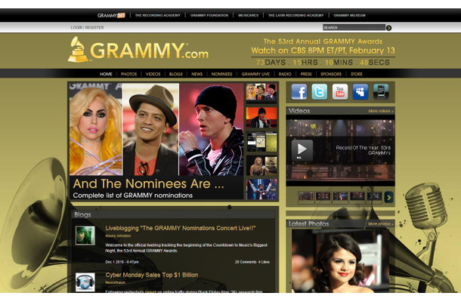
Task: Open the Blogs menu item
Action: coord(176,74)
